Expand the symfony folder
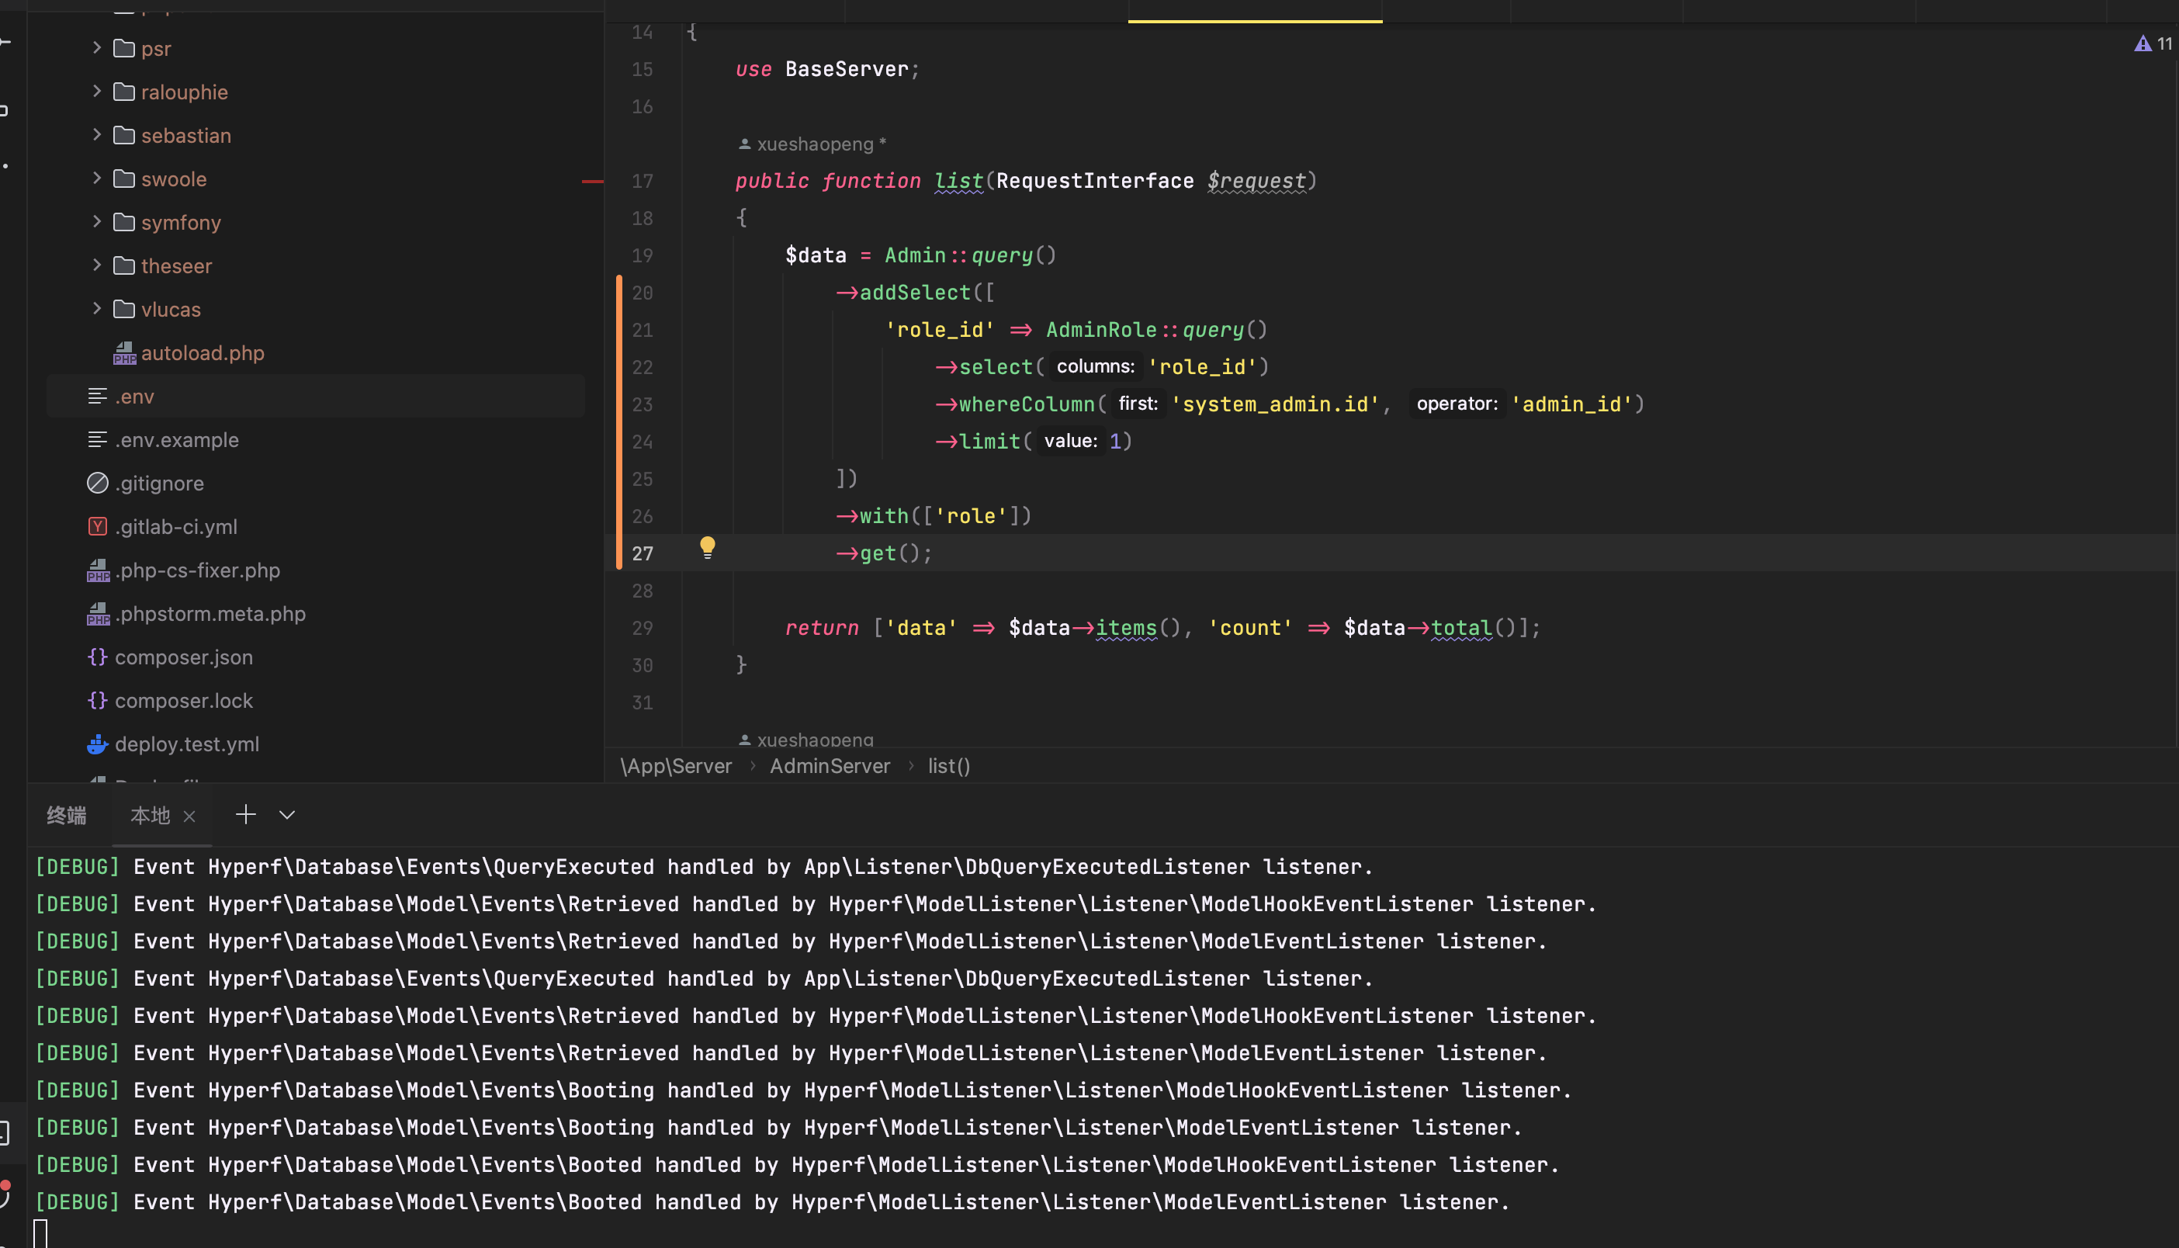This screenshot has height=1248, width=2179. [x=95, y=222]
